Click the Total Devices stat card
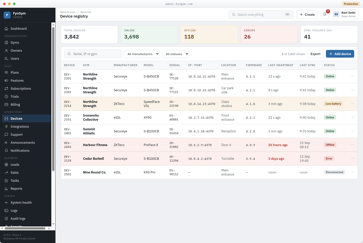 click(89, 34)
